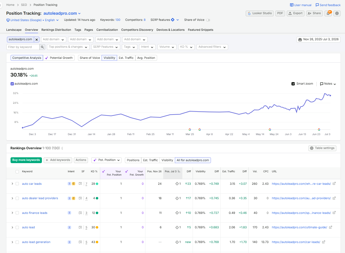
Task: Click Add keywords button
Action: 58,160
